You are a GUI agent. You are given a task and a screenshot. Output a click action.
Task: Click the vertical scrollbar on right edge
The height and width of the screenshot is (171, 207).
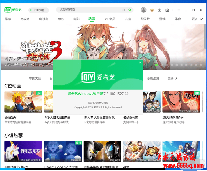205,37
